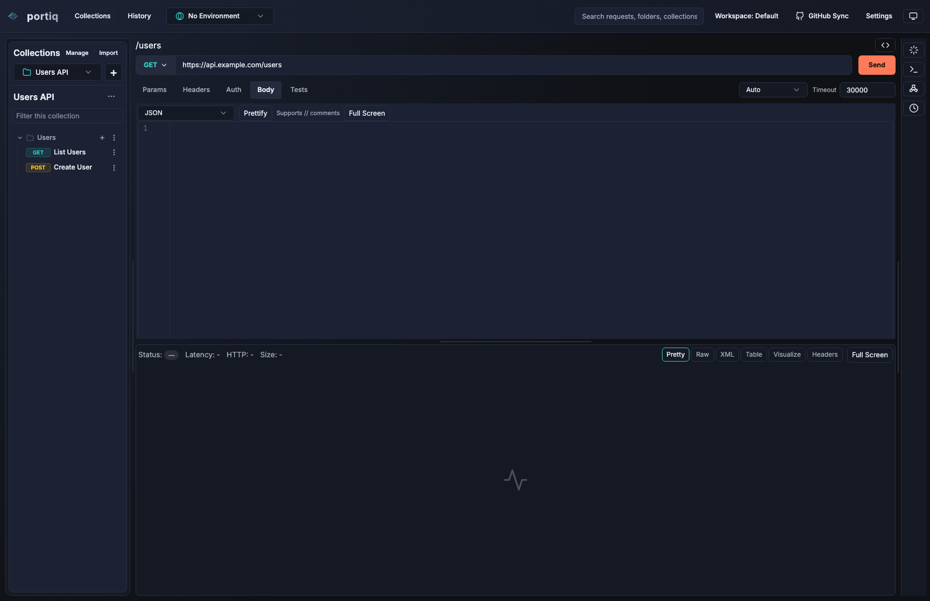The image size is (930, 601).
Task: Click the environment globe icon
Action: pyautogui.click(x=180, y=16)
